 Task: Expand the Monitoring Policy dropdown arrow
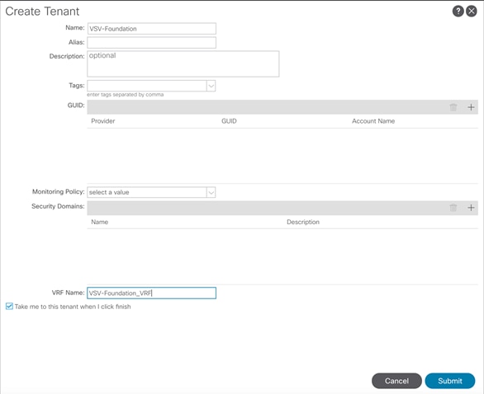[211, 193]
